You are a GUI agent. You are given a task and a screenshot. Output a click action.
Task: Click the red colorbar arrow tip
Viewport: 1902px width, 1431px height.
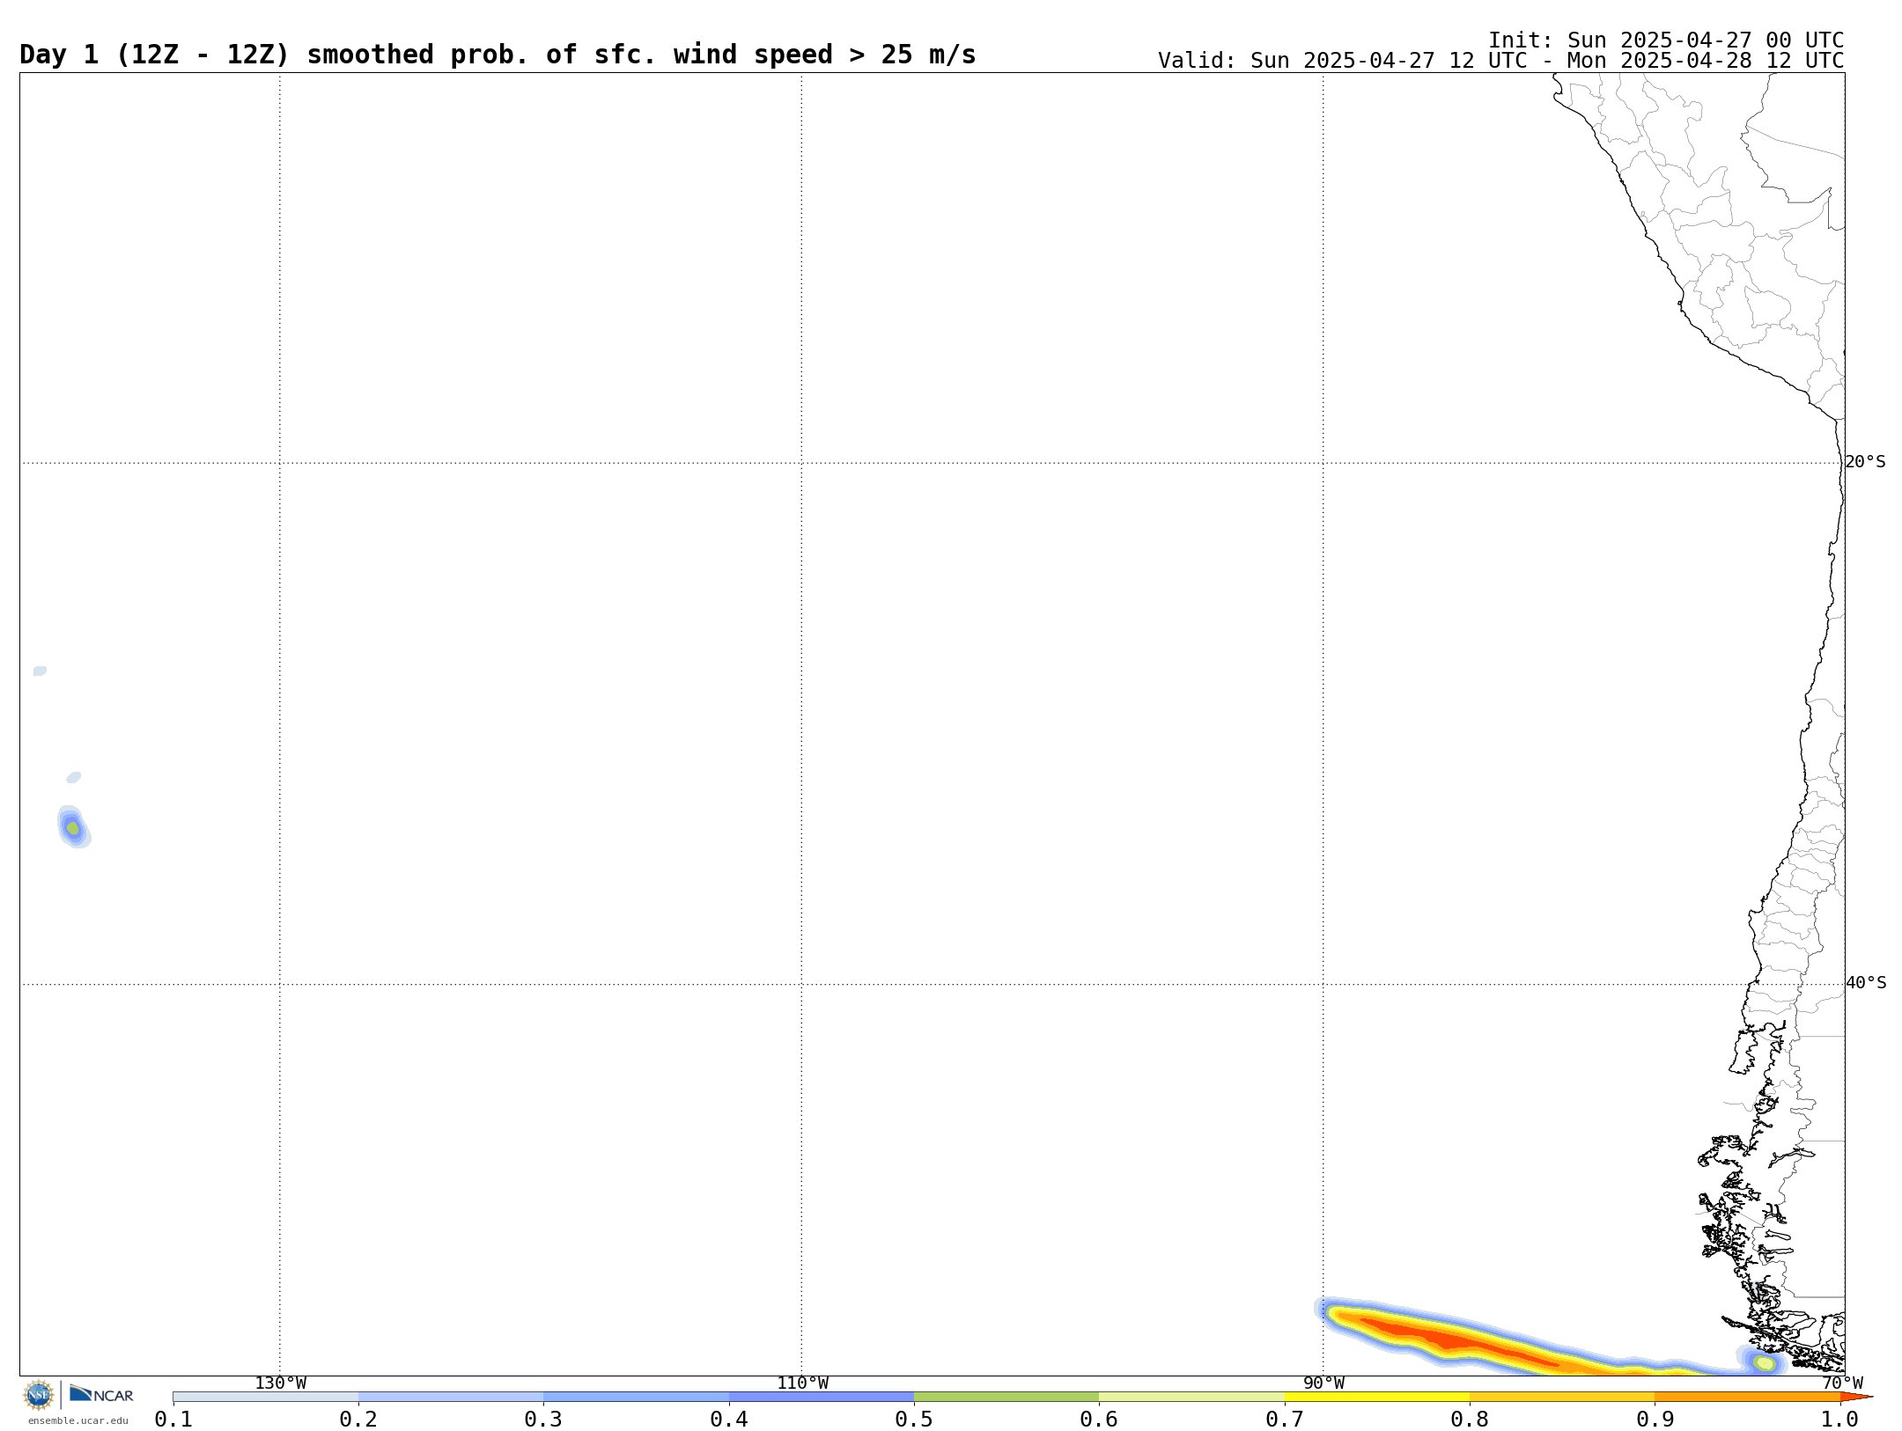point(1856,1397)
